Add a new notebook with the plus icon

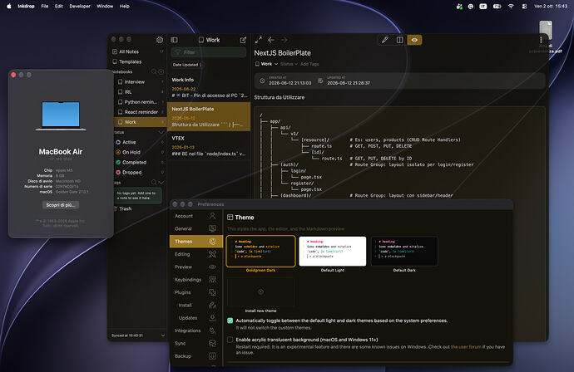point(161,72)
